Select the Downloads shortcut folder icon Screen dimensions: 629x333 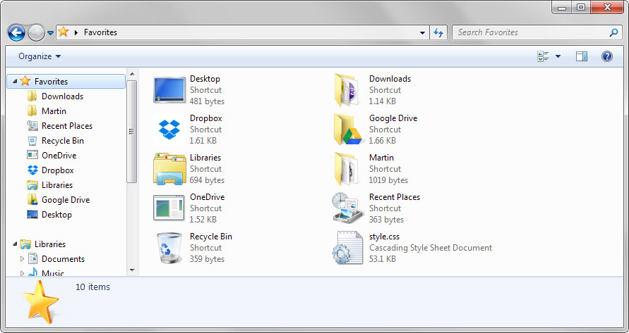(x=347, y=90)
